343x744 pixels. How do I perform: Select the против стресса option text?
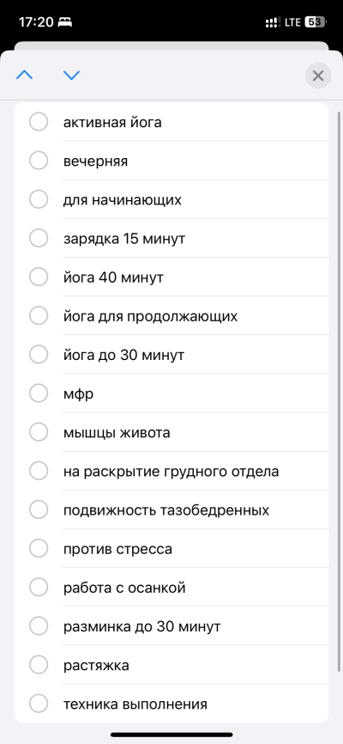click(117, 549)
